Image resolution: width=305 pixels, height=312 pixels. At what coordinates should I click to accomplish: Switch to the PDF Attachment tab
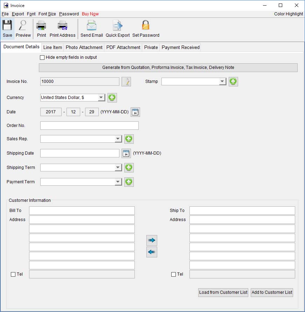point(123,48)
